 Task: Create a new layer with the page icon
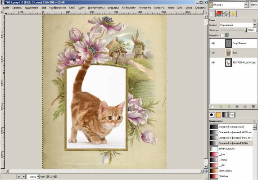pos(213,107)
